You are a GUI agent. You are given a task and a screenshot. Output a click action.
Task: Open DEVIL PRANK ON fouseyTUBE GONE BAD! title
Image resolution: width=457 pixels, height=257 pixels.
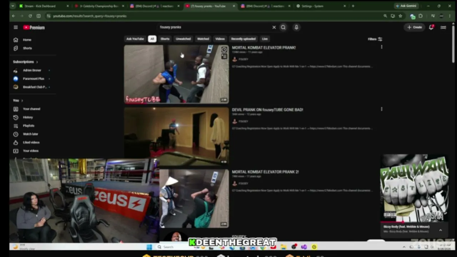pos(267,110)
